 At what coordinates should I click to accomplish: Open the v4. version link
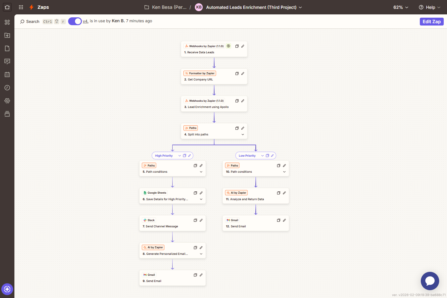[x=85, y=21]
